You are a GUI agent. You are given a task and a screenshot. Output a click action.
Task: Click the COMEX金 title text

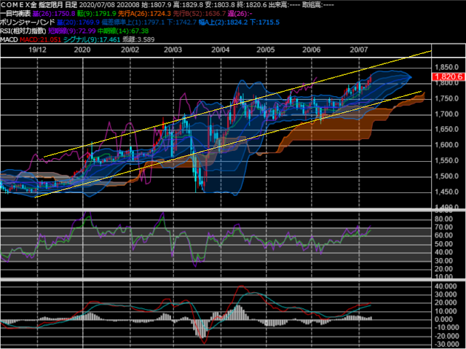pos(19,5)
